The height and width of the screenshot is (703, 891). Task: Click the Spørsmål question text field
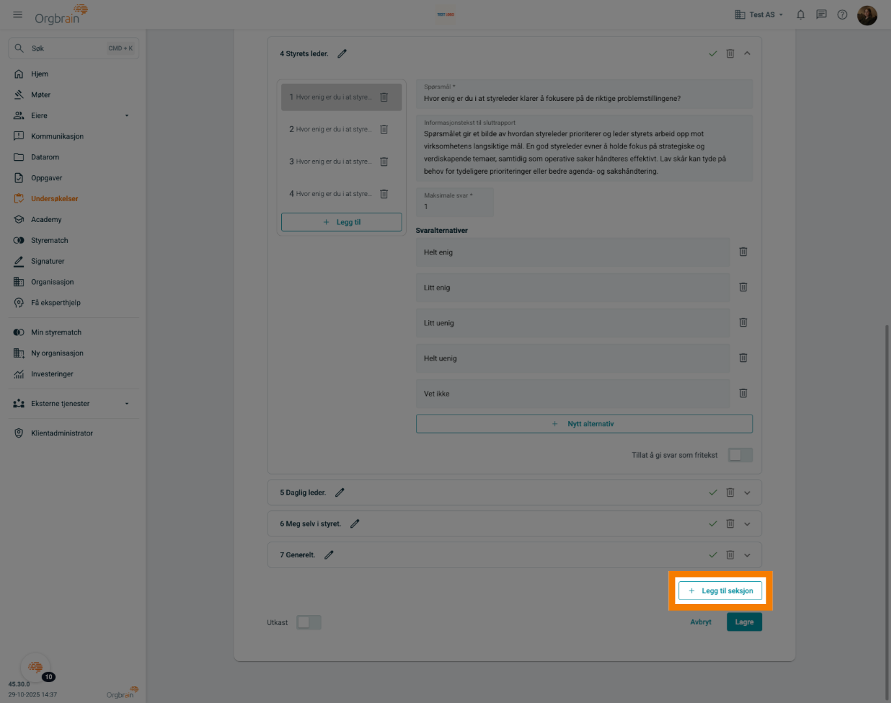(584, 94)
